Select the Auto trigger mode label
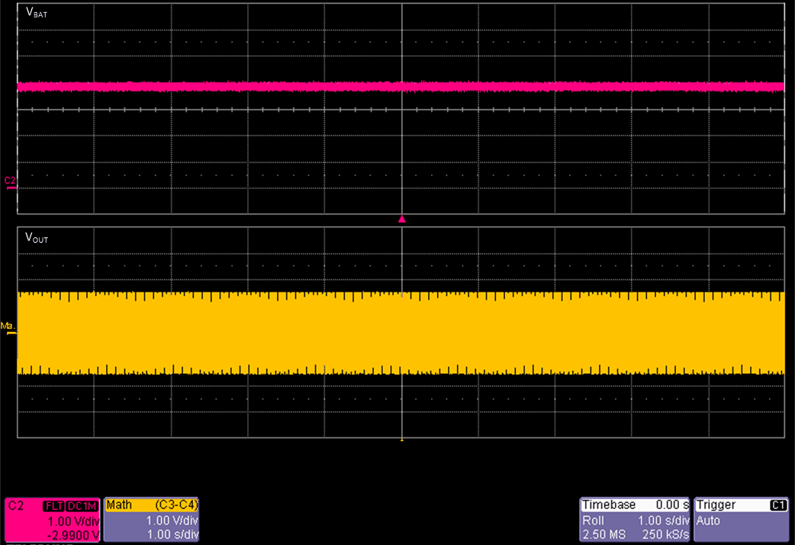Viewport: 795px width, 545px height. coord(709,521)
